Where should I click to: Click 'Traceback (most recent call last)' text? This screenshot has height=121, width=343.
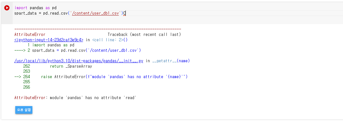pos(145,35)
